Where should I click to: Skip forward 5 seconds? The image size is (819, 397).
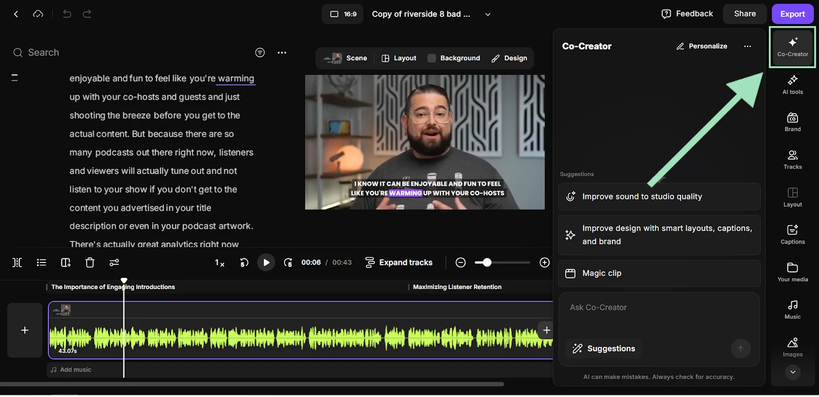pos(288,262)
